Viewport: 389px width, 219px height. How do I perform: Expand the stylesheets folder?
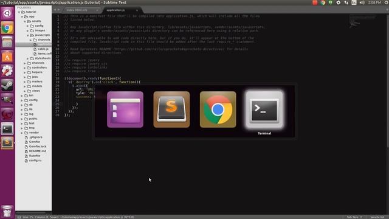click(x=28, y=58)
